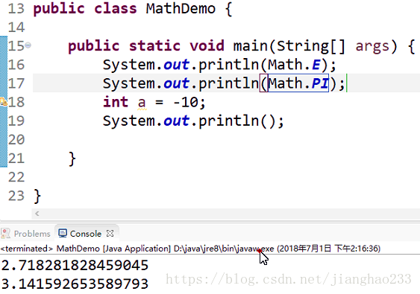Click the closing brace on line 23
This screenshot has width=420, height=294.
click(37, 196)
